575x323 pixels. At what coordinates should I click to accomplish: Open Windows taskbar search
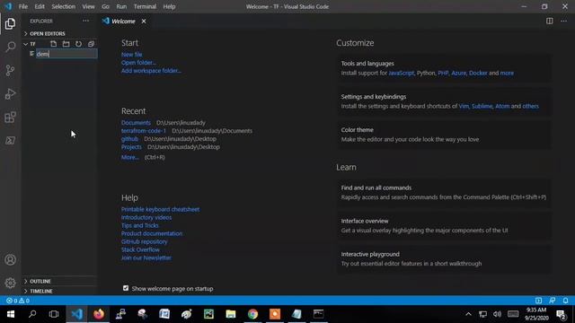tap(32, 314)
